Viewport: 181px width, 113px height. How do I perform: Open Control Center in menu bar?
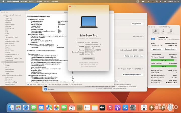point(157,2)
